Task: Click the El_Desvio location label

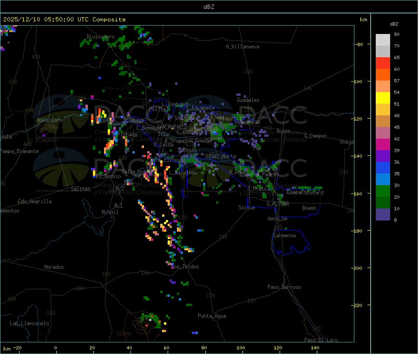Action: click(109, 176)
